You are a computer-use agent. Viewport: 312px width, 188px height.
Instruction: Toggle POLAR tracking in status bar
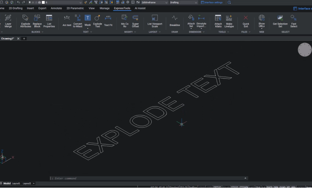coord(226,187)
